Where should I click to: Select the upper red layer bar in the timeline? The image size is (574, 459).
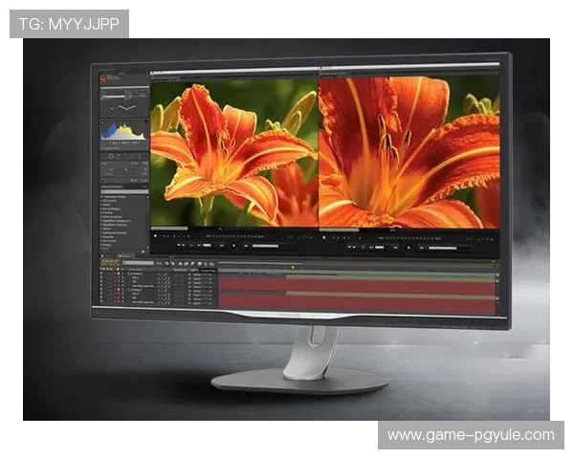(357, 286)
